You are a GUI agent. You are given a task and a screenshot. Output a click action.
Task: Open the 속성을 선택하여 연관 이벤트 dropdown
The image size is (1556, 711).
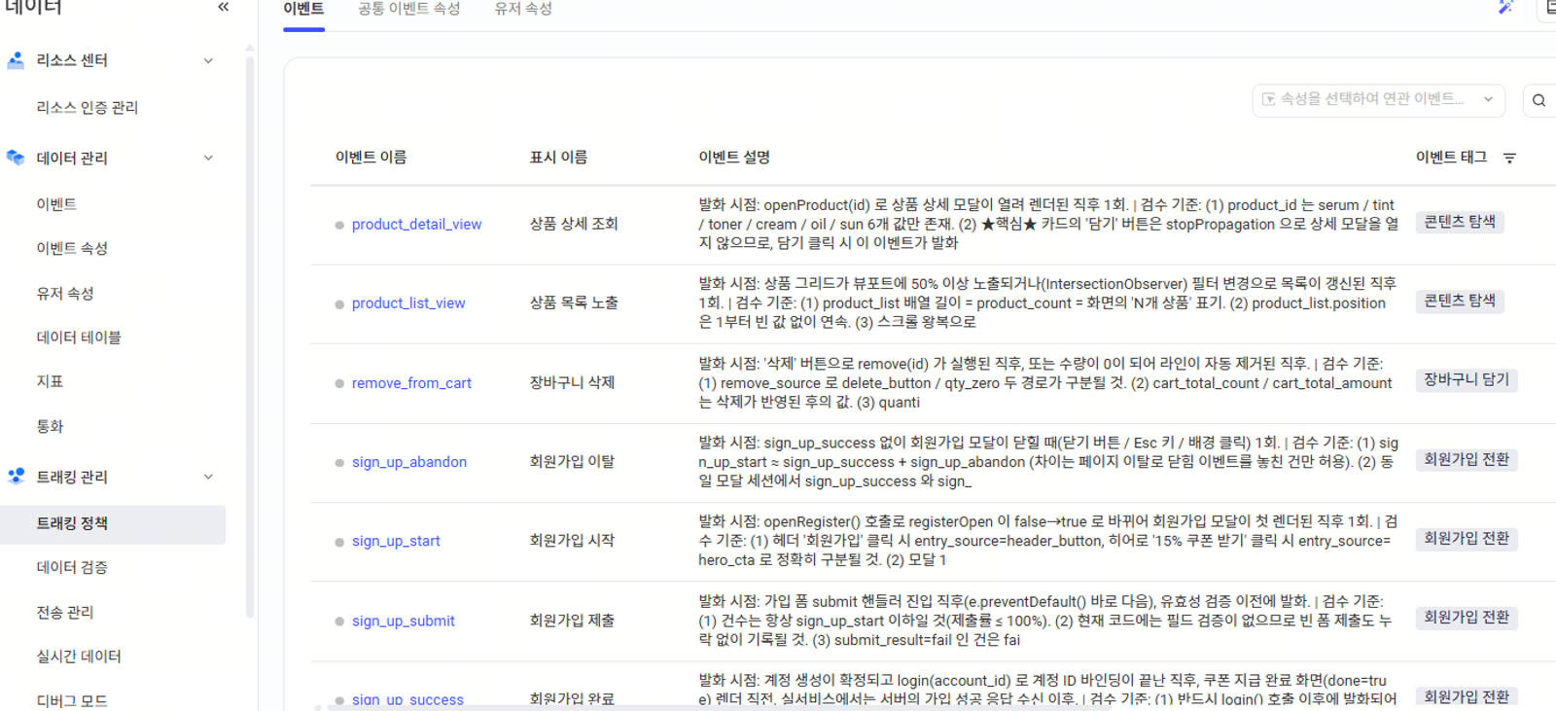[1378, 99]
